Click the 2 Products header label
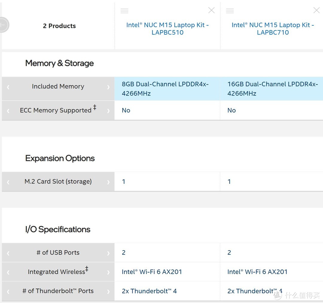Image resolution: width=323 pixels, height=303 pixels. (59, 26)
